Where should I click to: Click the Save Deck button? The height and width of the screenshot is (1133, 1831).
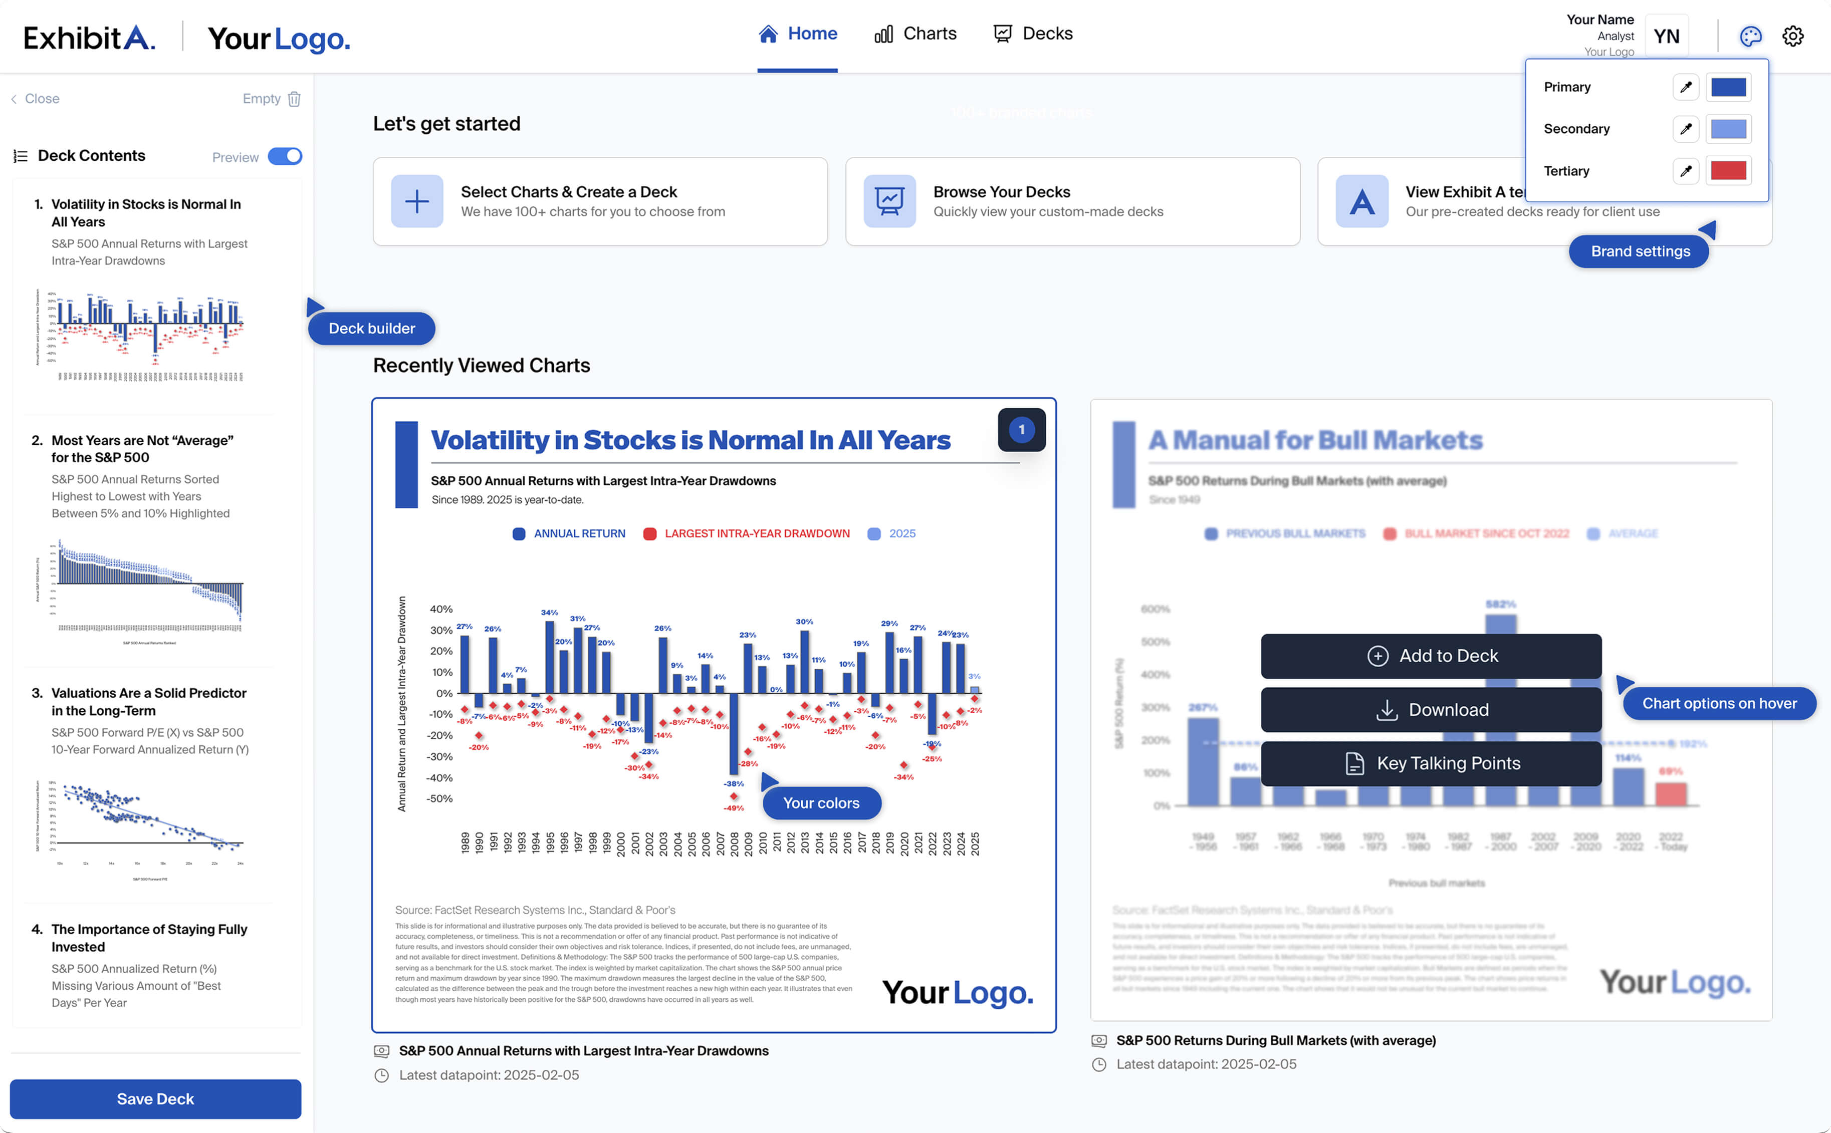pyautogui.click(x=155, y=1098)
